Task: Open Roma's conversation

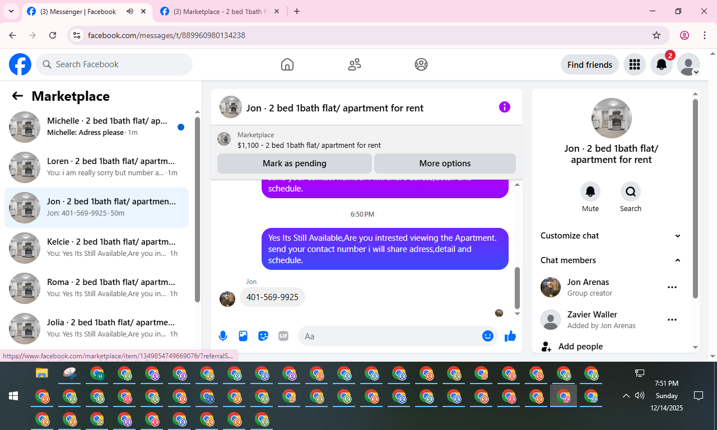Action: coord(96,288)
